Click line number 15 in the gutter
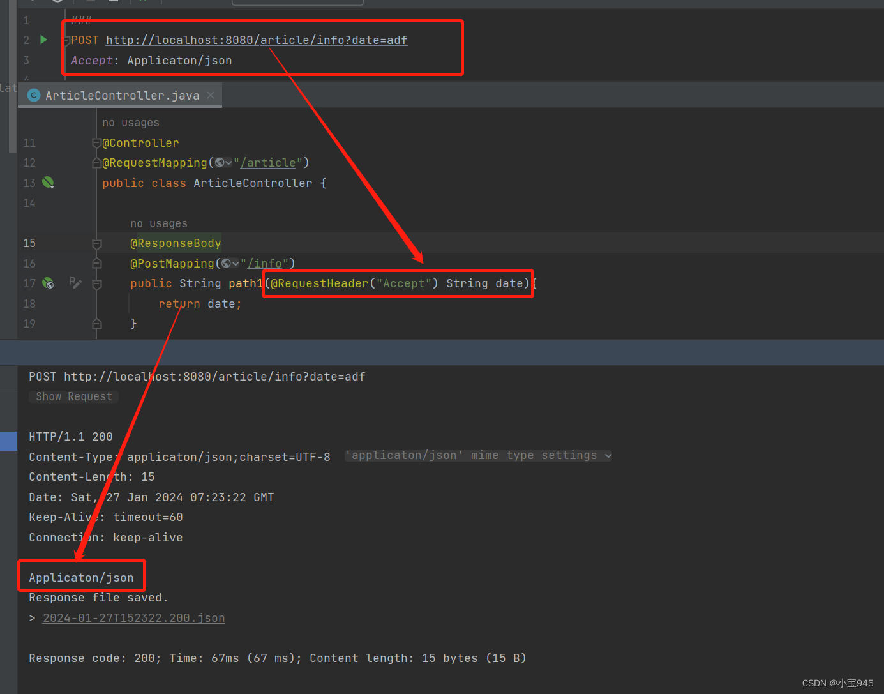This screenshot has height=694, width=884. tap(29, 243)
